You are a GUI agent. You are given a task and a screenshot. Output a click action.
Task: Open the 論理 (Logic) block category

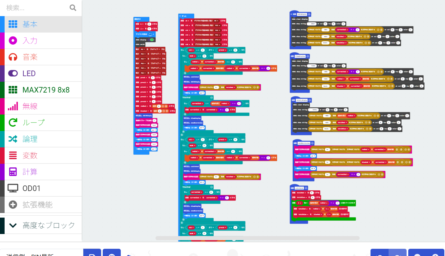[x=30, y=139]
